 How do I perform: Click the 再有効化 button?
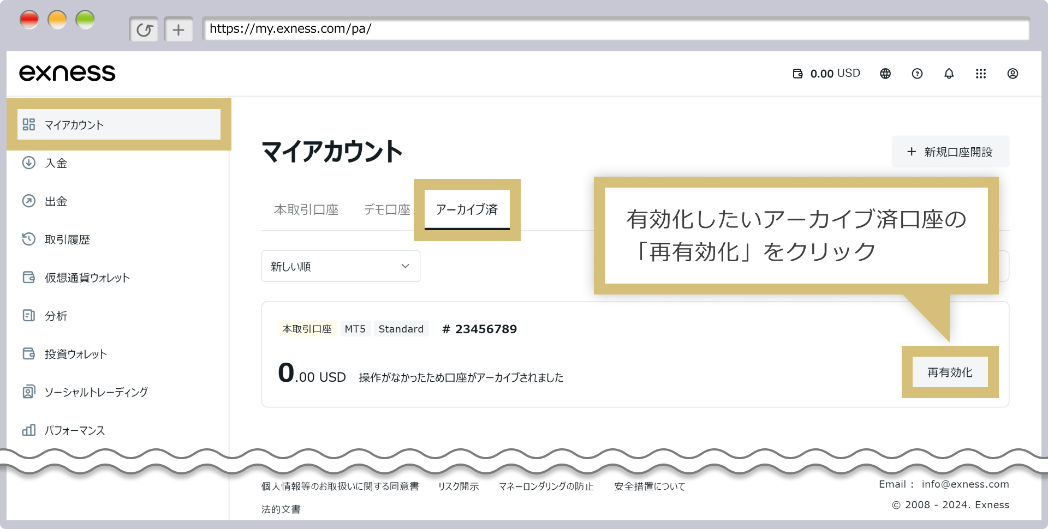[x=950, y=372]
